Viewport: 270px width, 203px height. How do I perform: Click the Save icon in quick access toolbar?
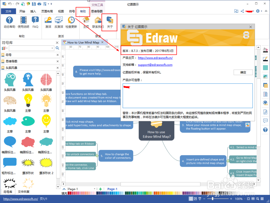pos(34,4)
